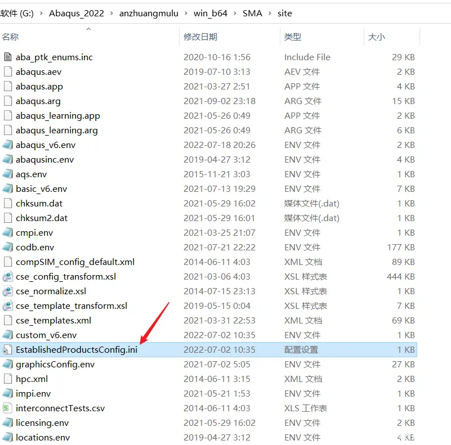Expand the breadcrumb chevron after SMA
The width and height of the screenshot is (451, 445).
click(270, 14)
